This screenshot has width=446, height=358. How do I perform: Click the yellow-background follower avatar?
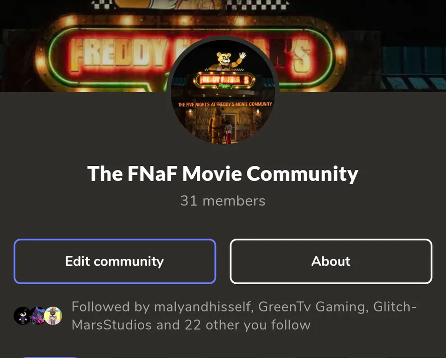(53, 316)
